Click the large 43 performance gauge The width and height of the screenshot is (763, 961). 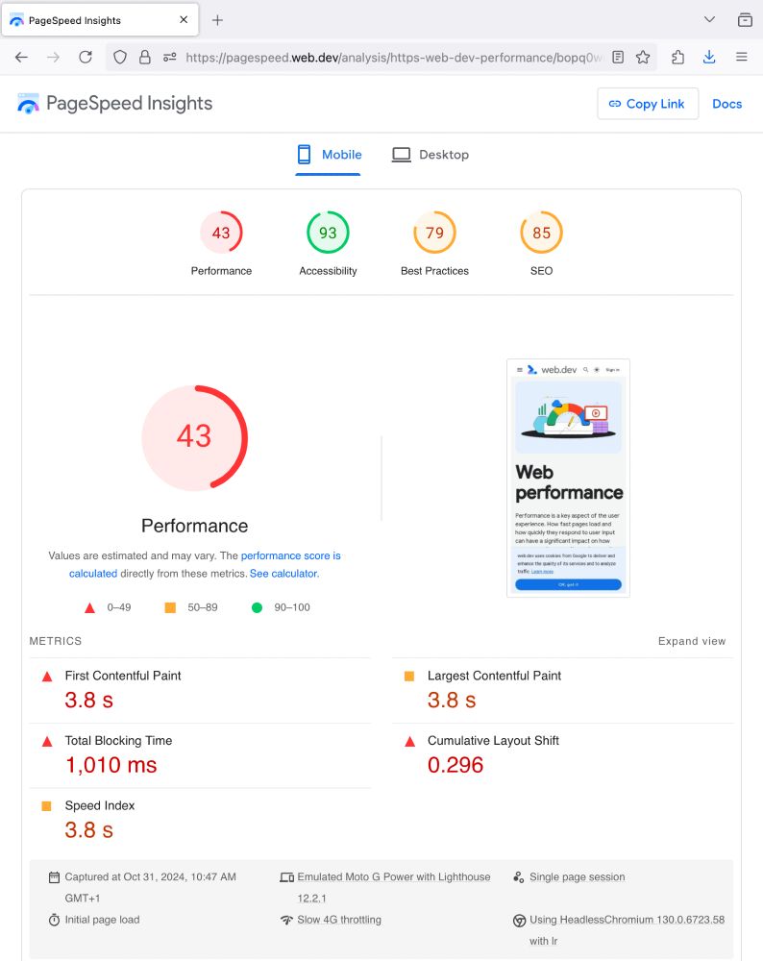click(x=194, y=437)
